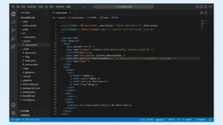Go forward with the right arrow
The image size is (223, 125).
[x=90, y=7]
